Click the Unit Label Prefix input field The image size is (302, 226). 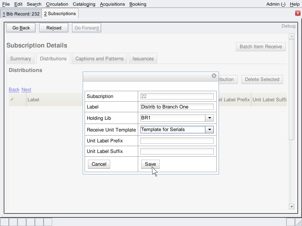point(177,141)
